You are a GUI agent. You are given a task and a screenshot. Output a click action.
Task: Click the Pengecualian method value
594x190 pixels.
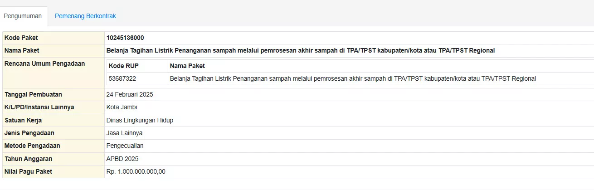(x=125, y=146)
